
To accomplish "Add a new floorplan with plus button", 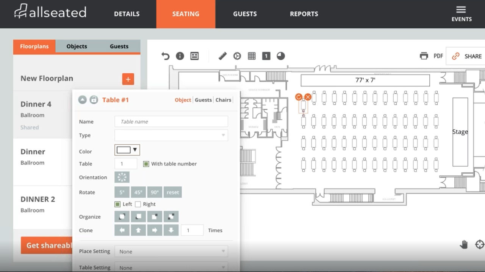I will (128, 79).
